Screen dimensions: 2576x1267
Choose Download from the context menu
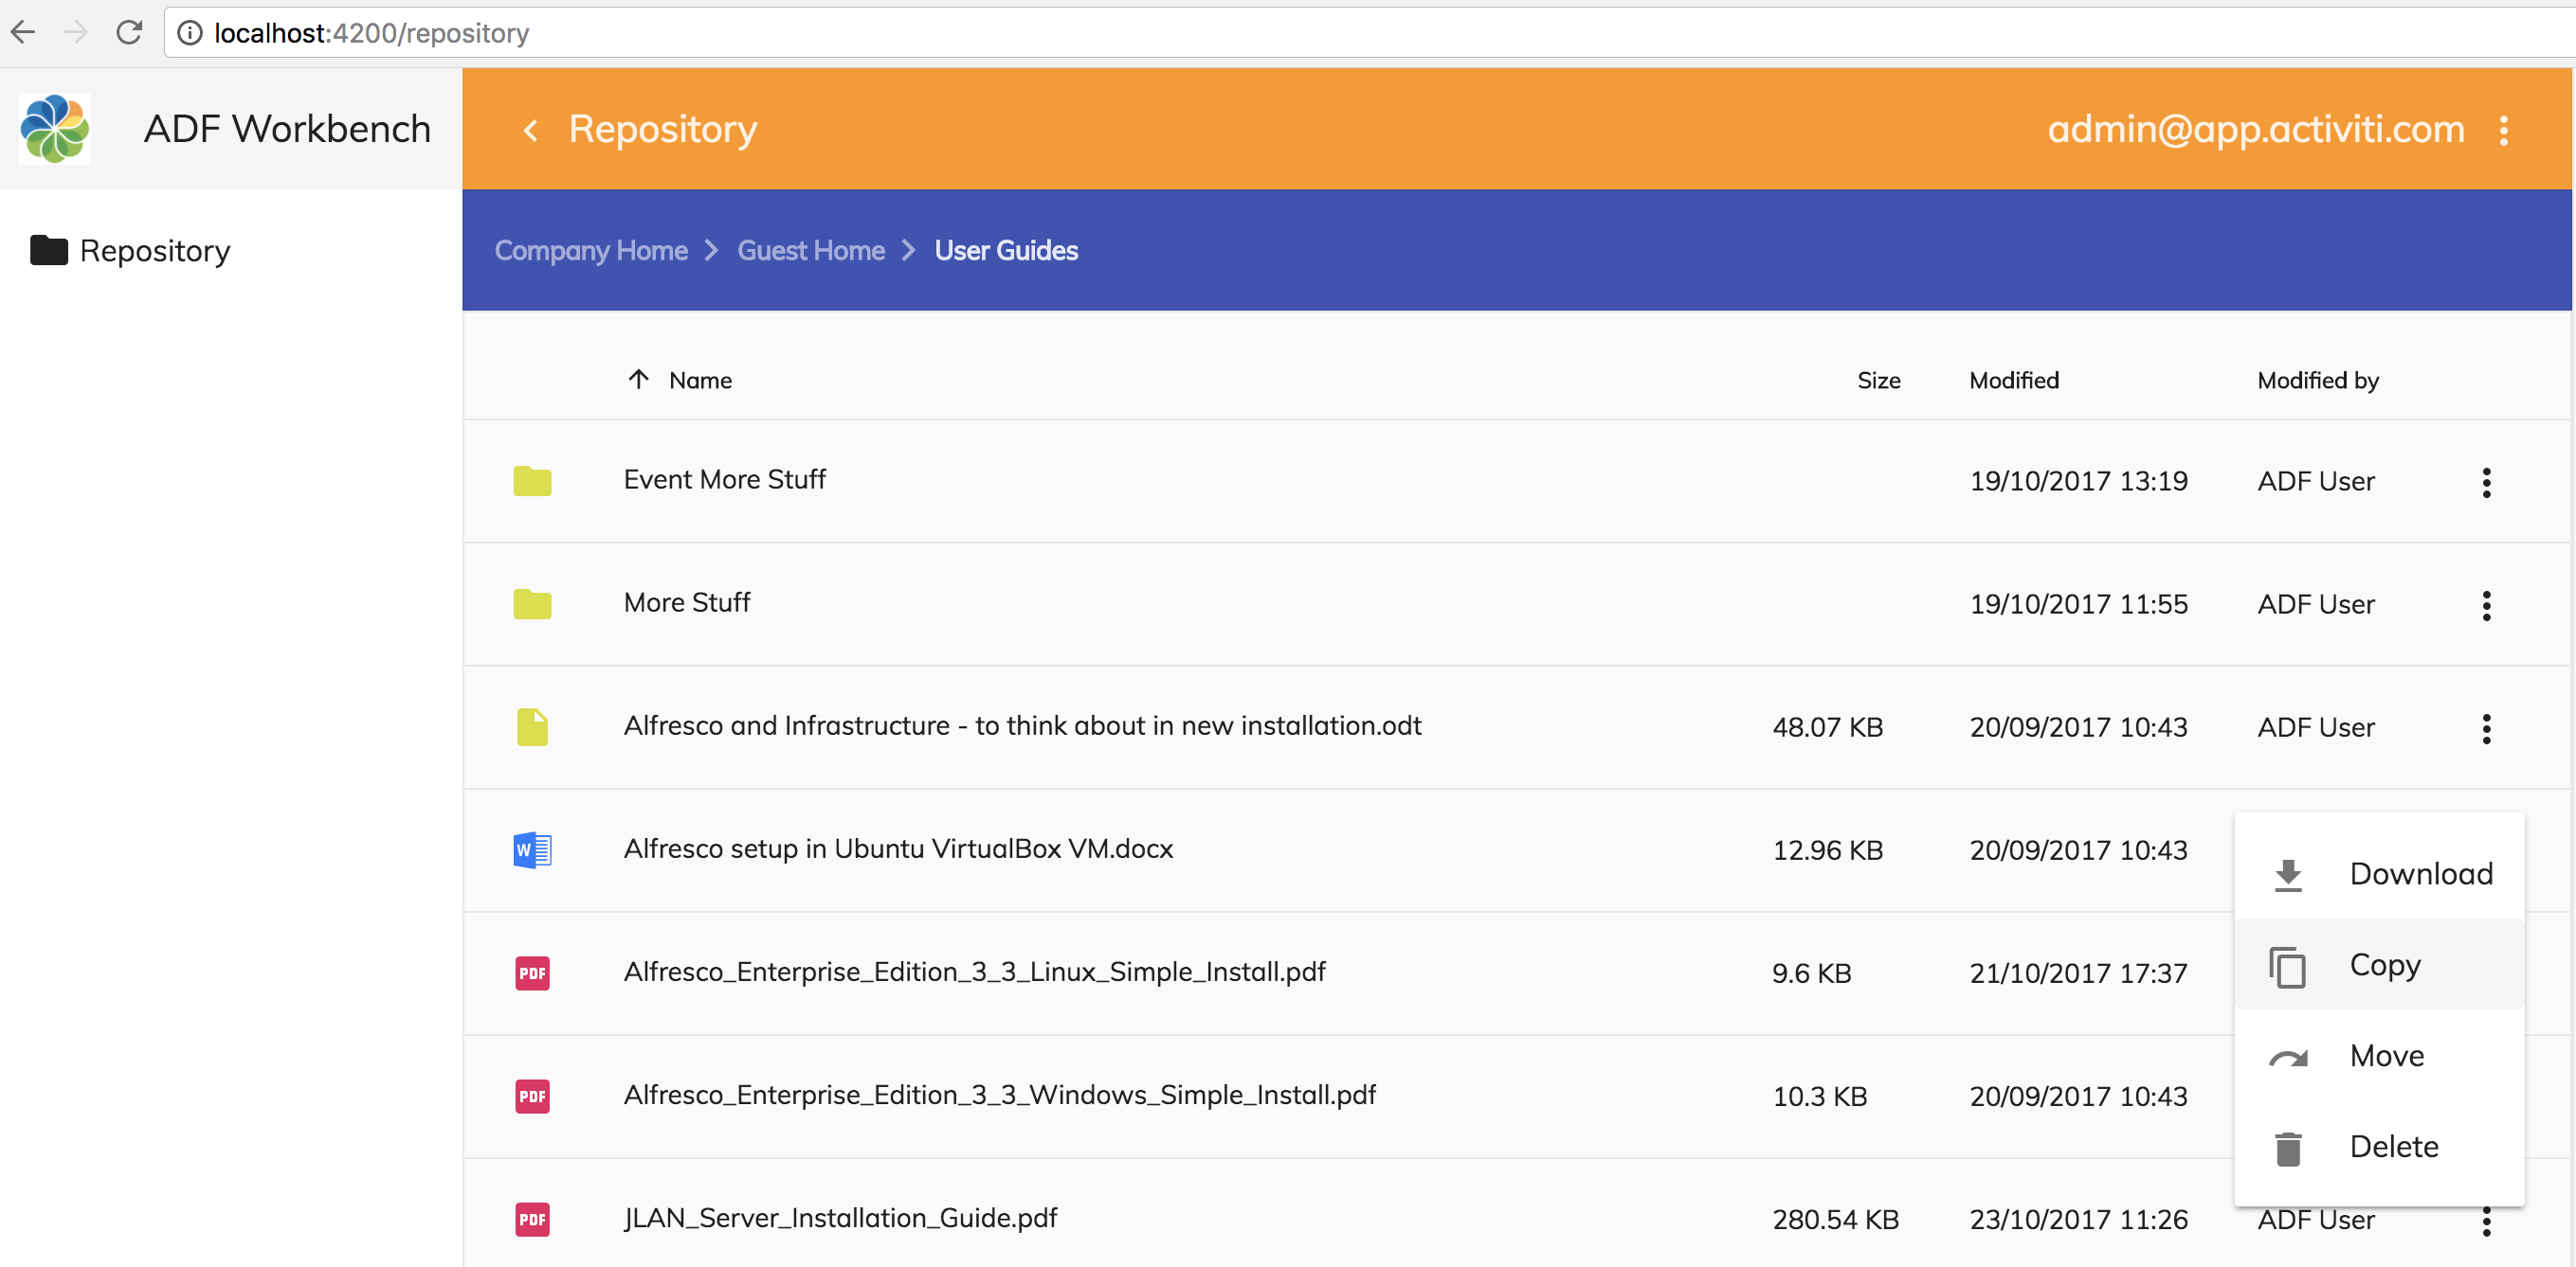(x=2379, y=873)
